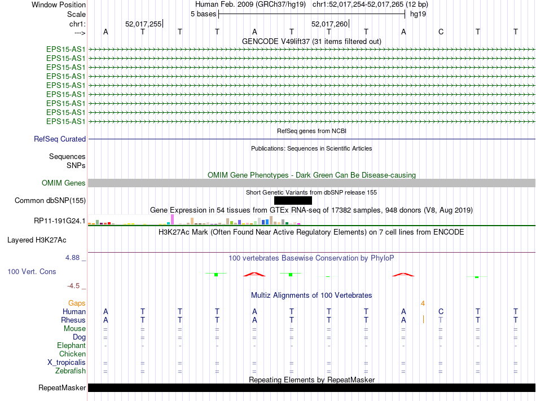Image resolution: width=536 pixels, height=401 pixels.
Task: Click the hg19 text beside scale bar
Action: (x=418, y=14)
